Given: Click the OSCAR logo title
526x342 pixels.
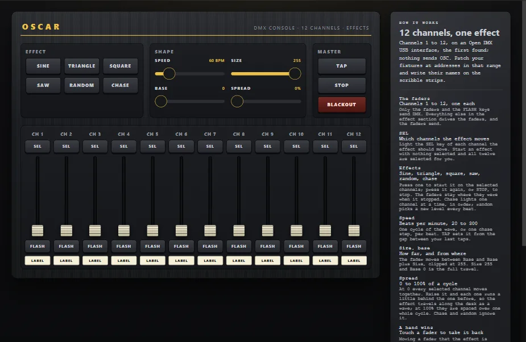Looking at the screenshot, I should (x=41, y=27).
